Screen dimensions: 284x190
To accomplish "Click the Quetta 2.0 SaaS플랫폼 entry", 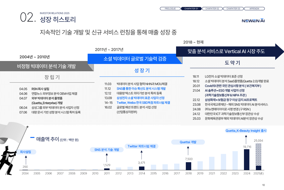I will (x=237, y=81).
